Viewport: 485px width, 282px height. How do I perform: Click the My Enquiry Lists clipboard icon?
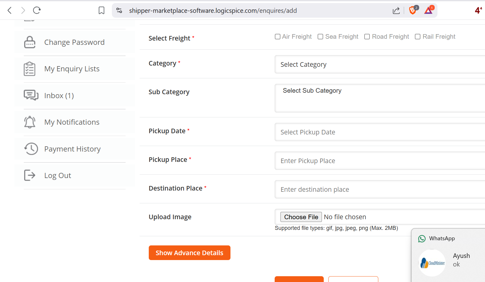[x=30, y=69]
